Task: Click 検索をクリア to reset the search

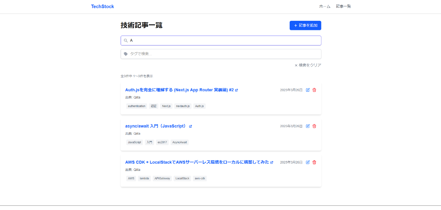Action: coord(308,65)
